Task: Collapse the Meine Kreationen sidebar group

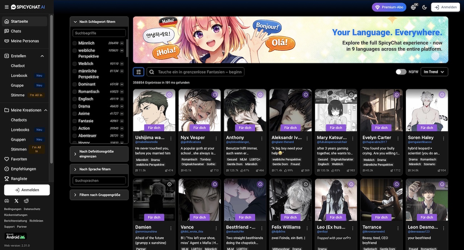Action: click(x=45, y=110)
